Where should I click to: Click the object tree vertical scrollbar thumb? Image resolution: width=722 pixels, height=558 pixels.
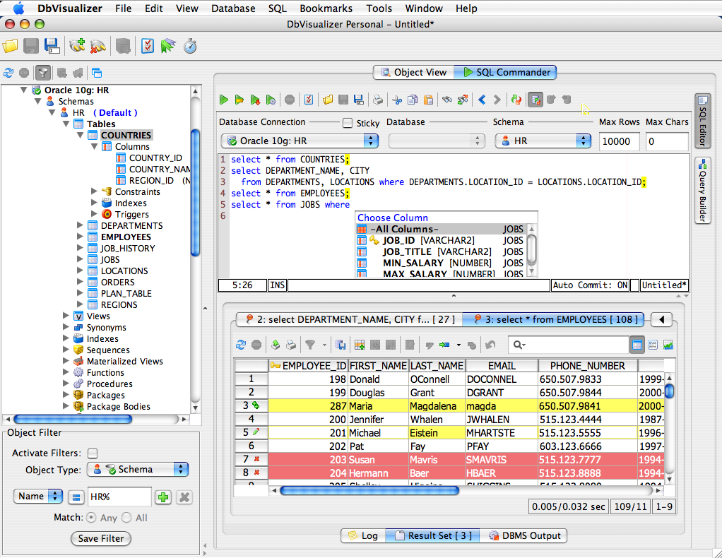coord(195,192)
